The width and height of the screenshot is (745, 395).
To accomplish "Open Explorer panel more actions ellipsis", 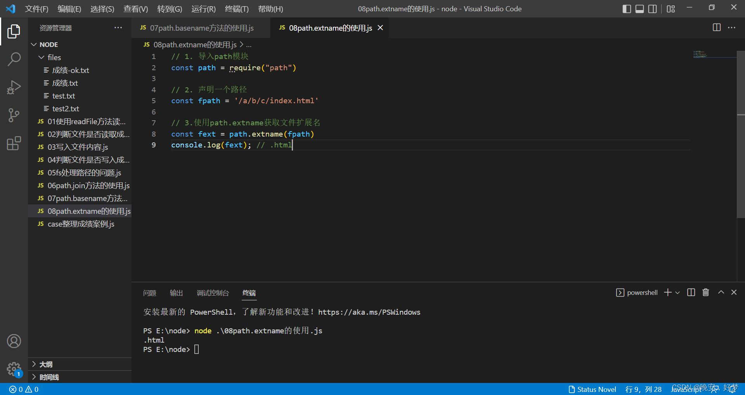I will tap(118, 28).
